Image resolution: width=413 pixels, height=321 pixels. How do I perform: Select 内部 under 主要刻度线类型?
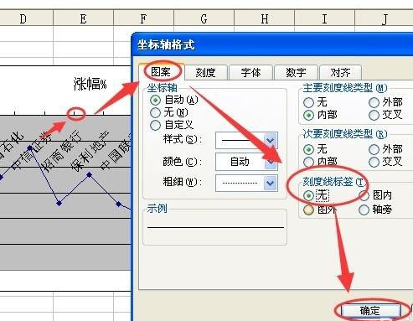coord(308,115)
